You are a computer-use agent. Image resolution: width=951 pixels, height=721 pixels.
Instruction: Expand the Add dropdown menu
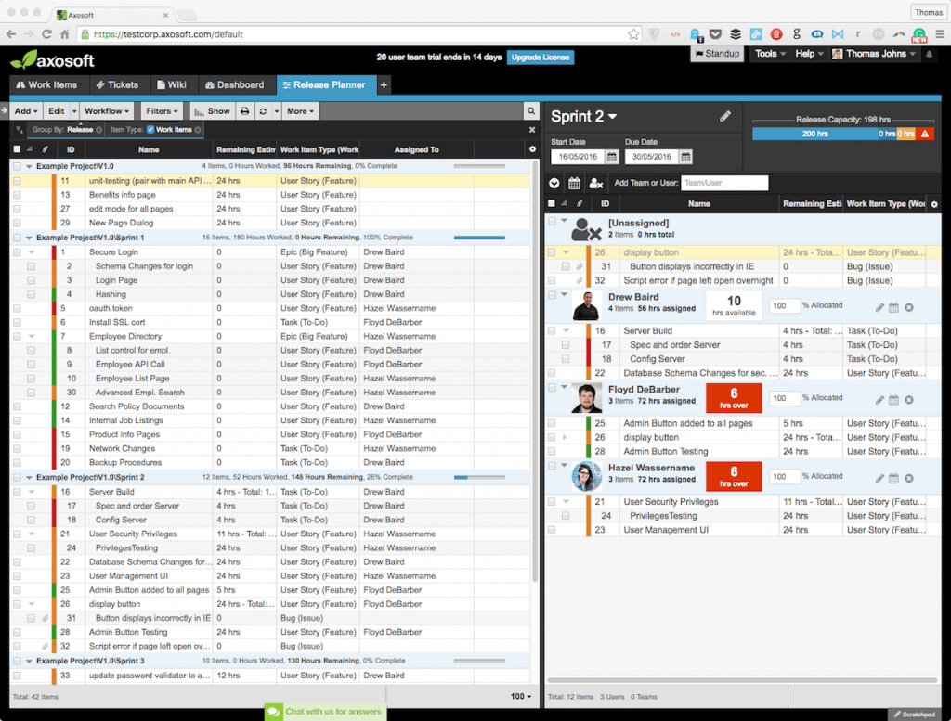pos(25,110)
